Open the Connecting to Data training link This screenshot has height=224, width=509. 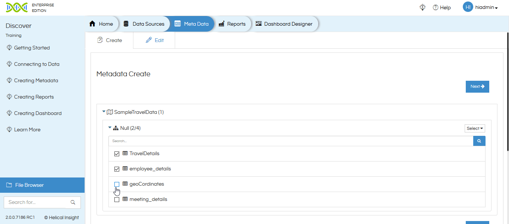pos(37,64)
